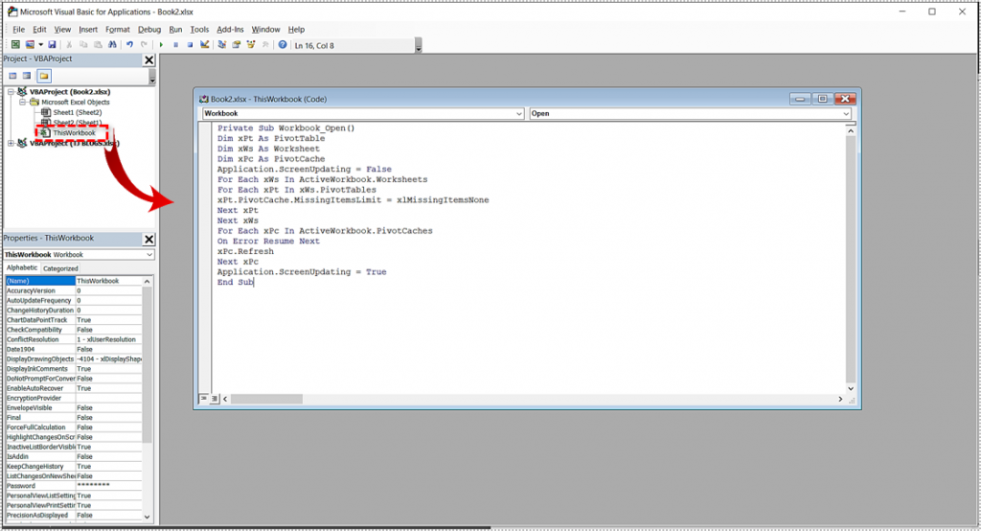Image resolution: width=981 pixels, height=531 pixels.
Task: Restore the ThisWorkbook (Code) window size
Action: coord(822,99)
